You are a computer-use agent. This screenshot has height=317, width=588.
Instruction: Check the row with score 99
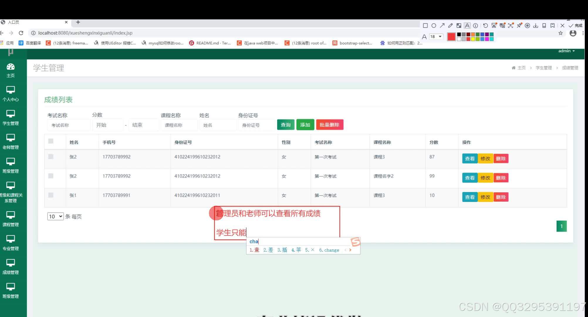(51, 176)
